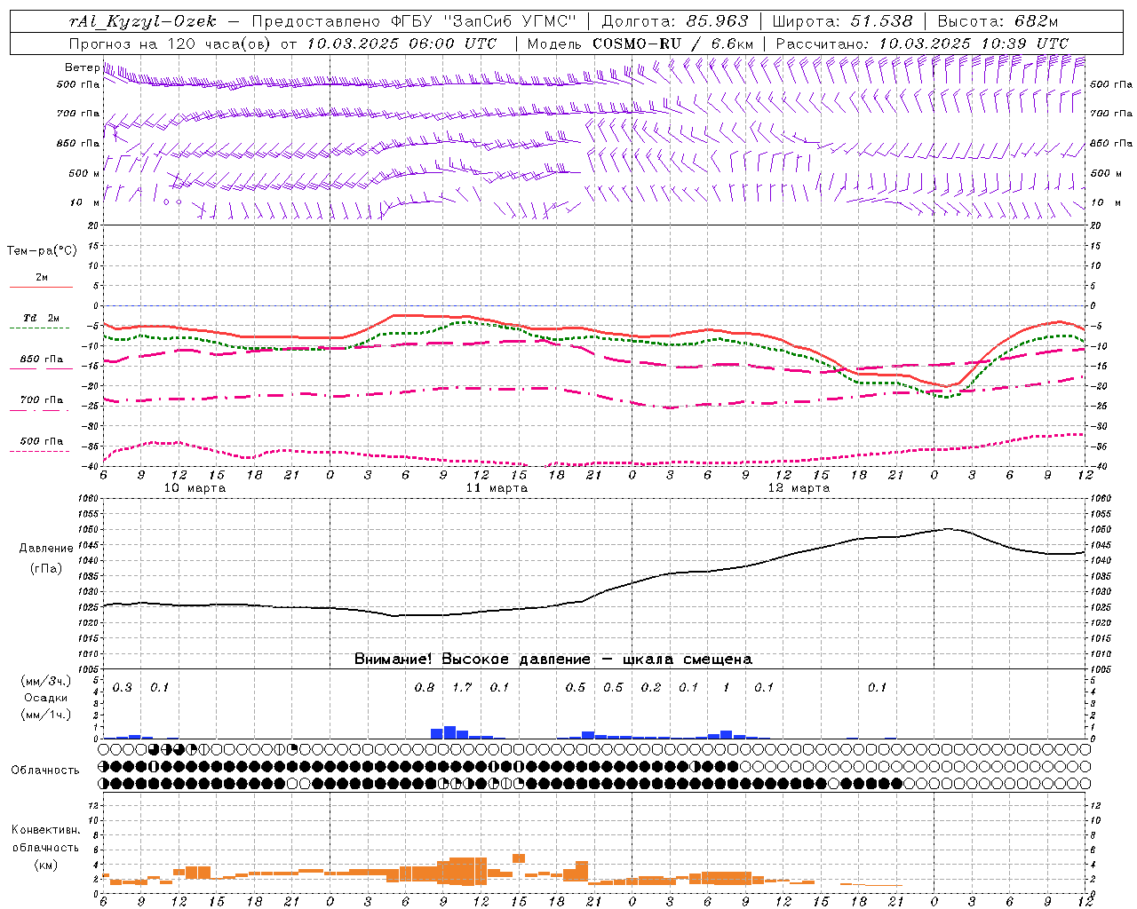Viewport: 1137px width, 909px height.
Task: Click the шкала смещена warning text
Action: 688,660
